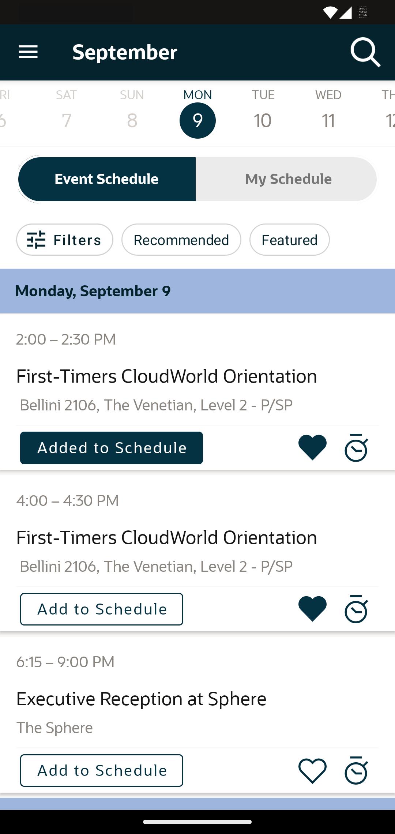Set reminder clock for 2:00 PM session
395x834 pixels.
pos(356,447)
